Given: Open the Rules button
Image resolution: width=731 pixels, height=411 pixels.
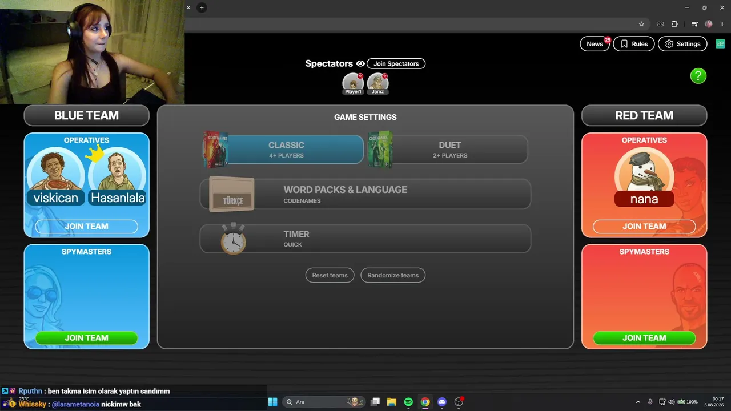Looking at the screenshot, I should tap(634, 44).
